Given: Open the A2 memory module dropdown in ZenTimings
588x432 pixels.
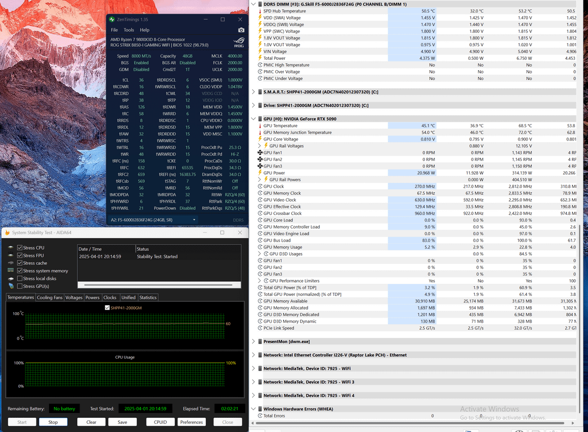Looking at the screenshot, I should pos(154,220).
